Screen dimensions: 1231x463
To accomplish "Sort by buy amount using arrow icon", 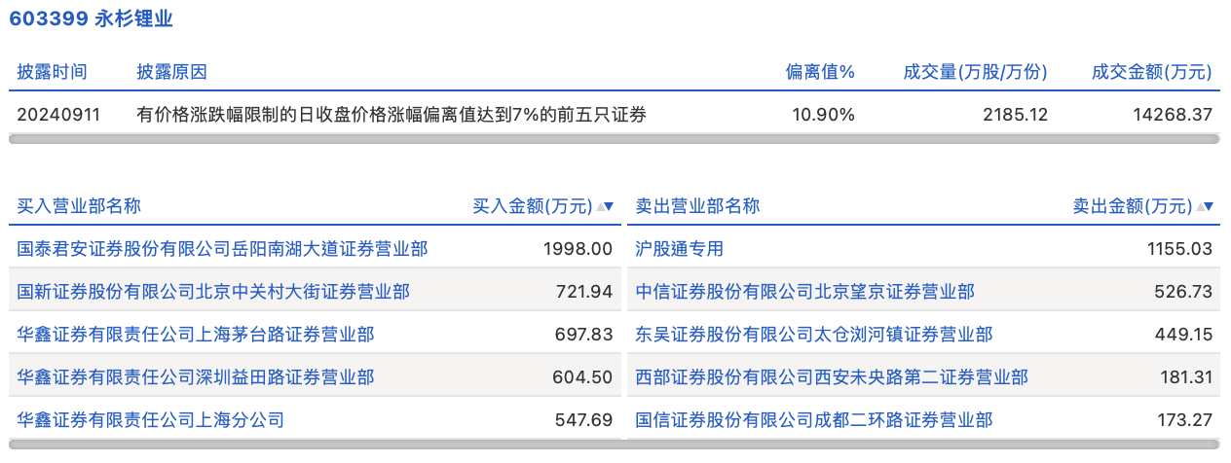I will point(606,206).
